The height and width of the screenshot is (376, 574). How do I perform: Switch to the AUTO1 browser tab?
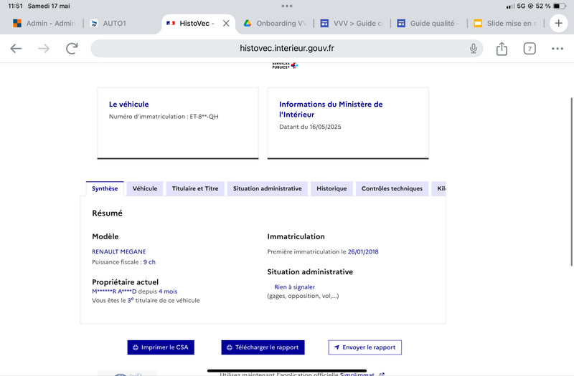click(x=108, y=24)
